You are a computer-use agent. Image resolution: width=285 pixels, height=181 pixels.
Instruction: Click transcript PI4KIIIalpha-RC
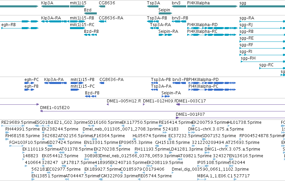(x=212, y=35)
